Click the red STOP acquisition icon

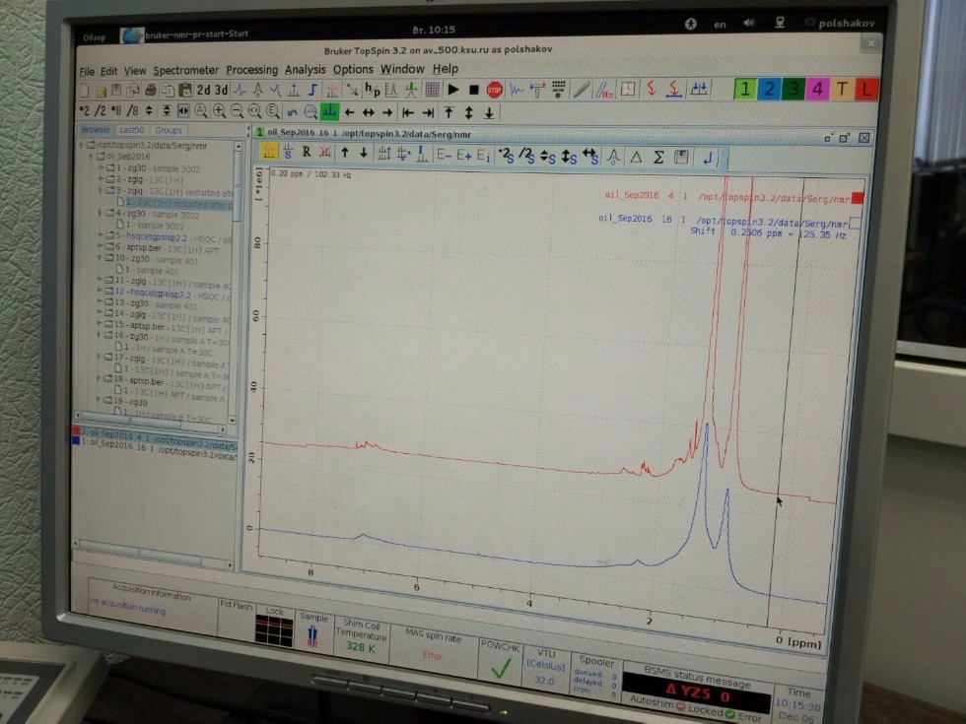click(x=494, y=90)
